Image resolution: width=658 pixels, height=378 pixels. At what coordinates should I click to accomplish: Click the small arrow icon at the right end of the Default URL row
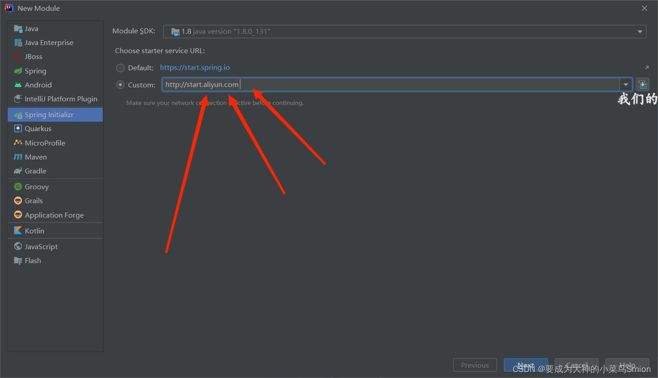click(647, 68)
